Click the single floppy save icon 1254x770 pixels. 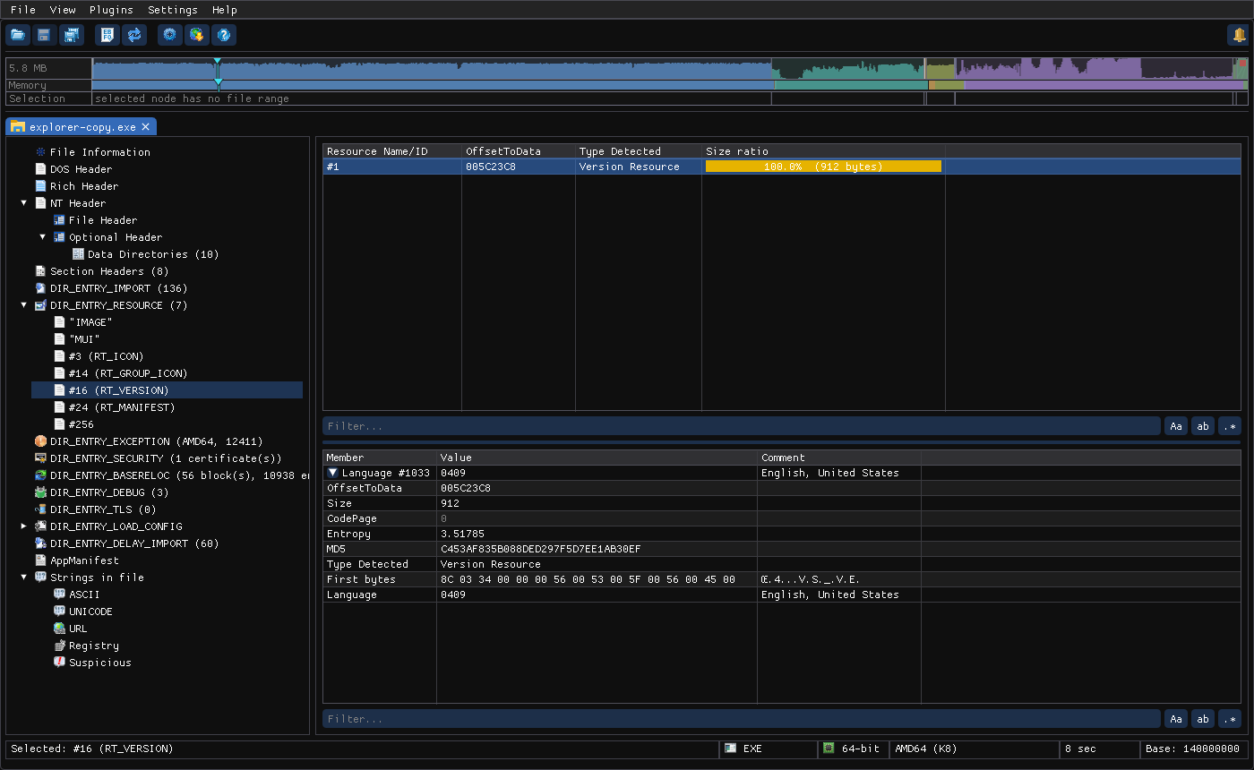(x=44, y=35)
